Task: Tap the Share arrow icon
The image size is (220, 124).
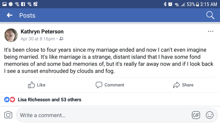Action: pos(177,85)
